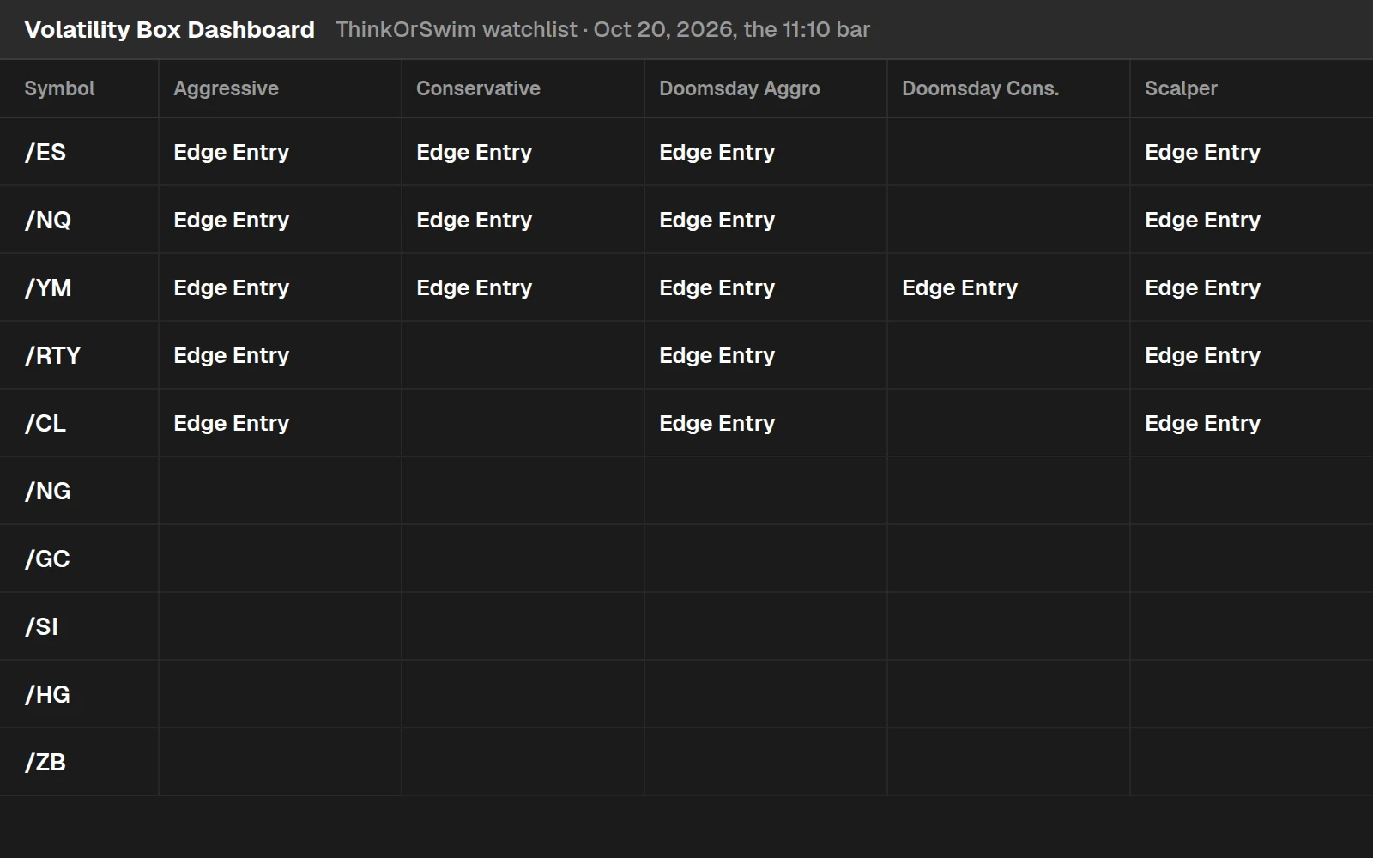1373x858 pixels.
Task: Click /YM Scalper Edge Entry cell
Action: pos(1251,287)
